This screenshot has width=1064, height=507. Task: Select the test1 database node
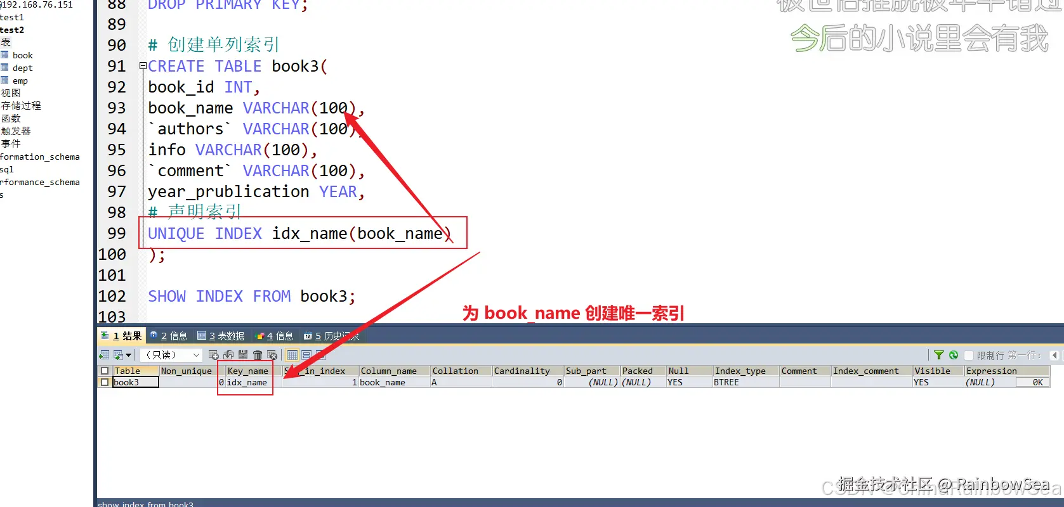[x=12, y=17]
